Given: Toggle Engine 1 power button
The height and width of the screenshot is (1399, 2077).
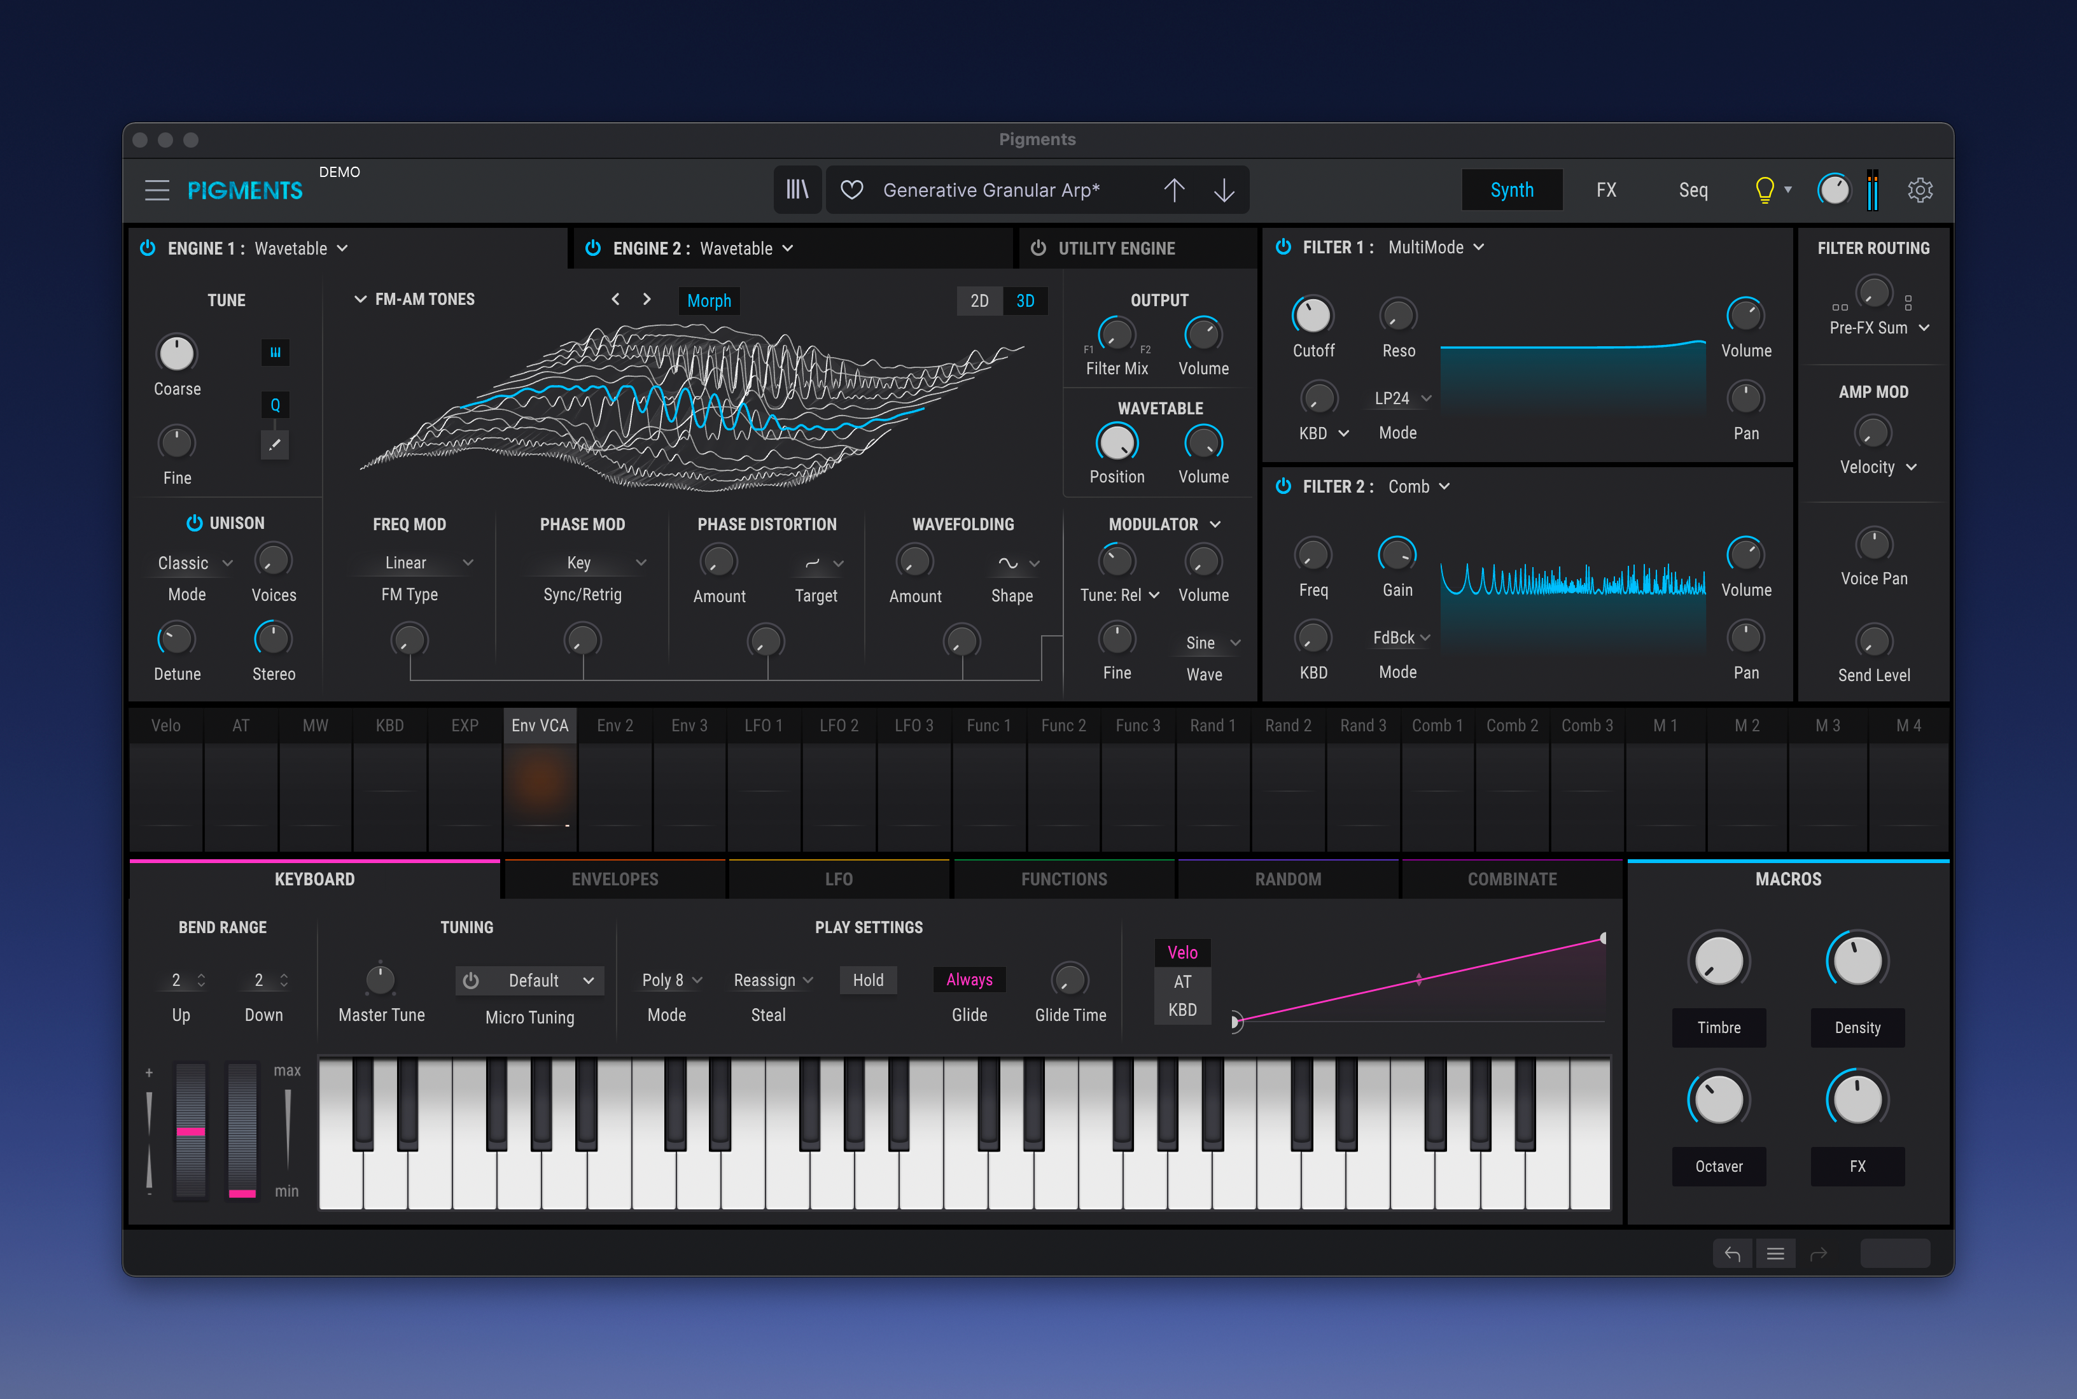Looking at the screenshot, I should 148,248.
